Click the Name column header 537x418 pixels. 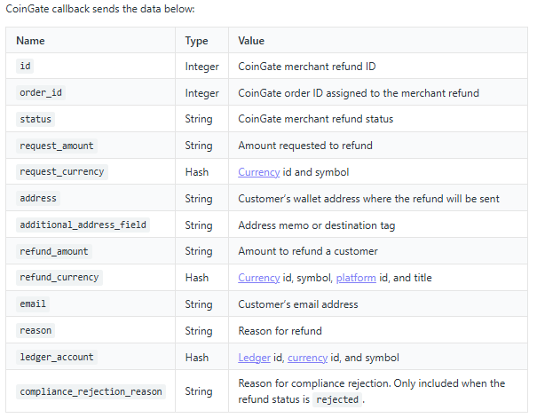pyautogui.click(x=30, y=41)
